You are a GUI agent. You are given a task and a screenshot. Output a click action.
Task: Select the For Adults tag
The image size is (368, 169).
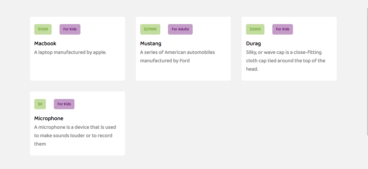click(180, 29)
